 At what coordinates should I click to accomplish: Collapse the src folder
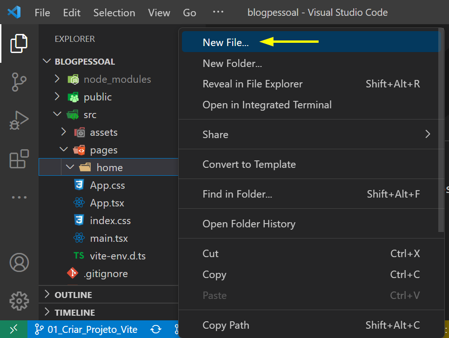click(x=57, y=114)
